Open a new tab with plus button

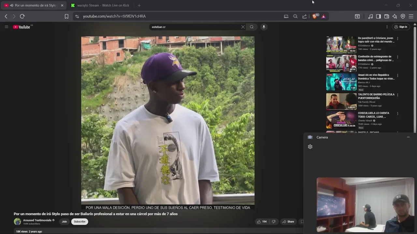click(x=139, y=5)
